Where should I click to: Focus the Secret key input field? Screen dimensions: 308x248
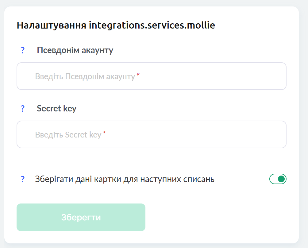click(152, 134)
